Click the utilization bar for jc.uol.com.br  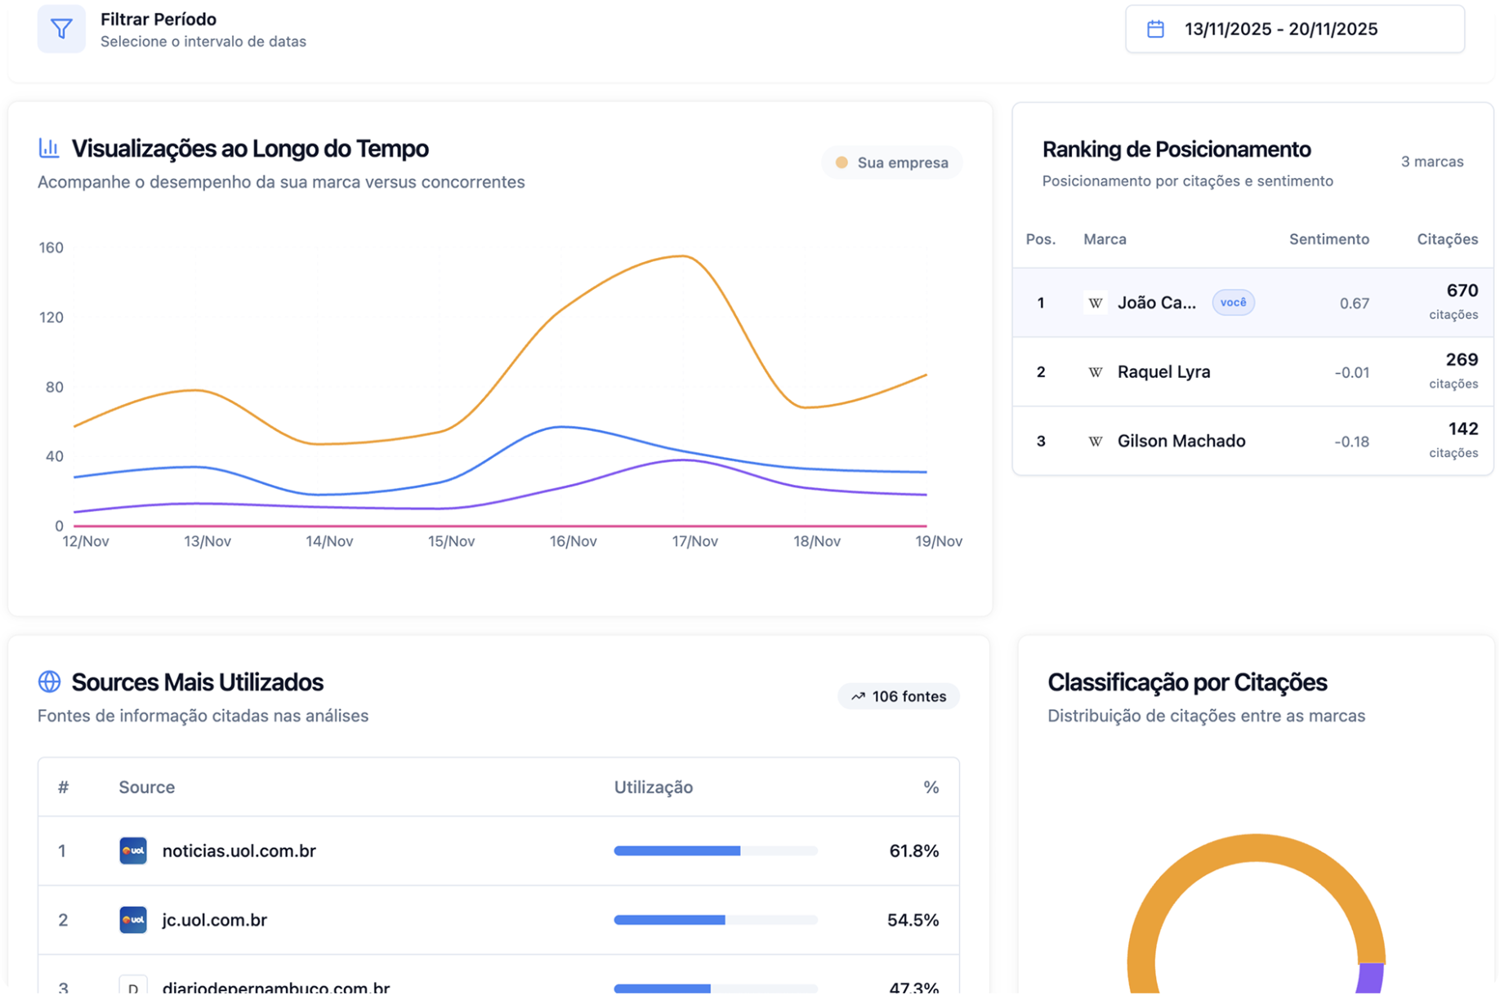[715, 919]
